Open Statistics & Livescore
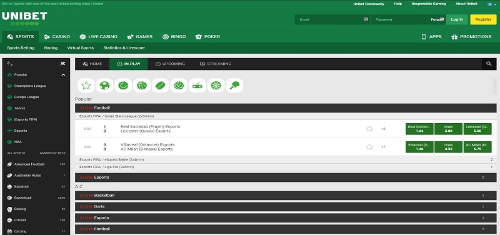Image resolution: width=500 pixels, height=235 pixels. tap(124, 48)
